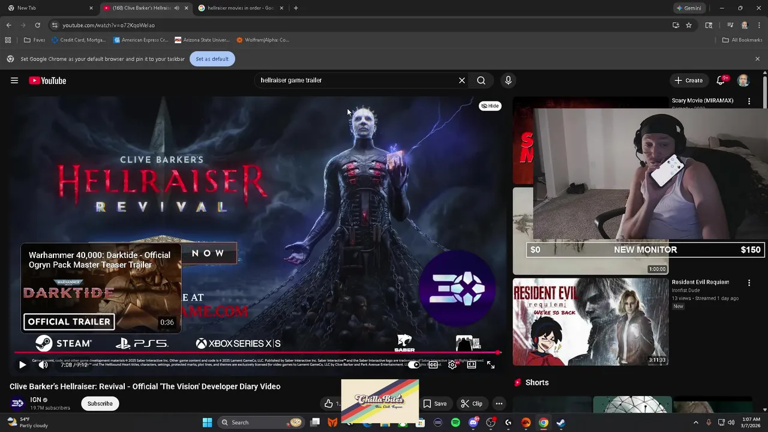Open Chrome three-dot menu
This screenshot has width=768, height=432.
[x=758, y=25]
